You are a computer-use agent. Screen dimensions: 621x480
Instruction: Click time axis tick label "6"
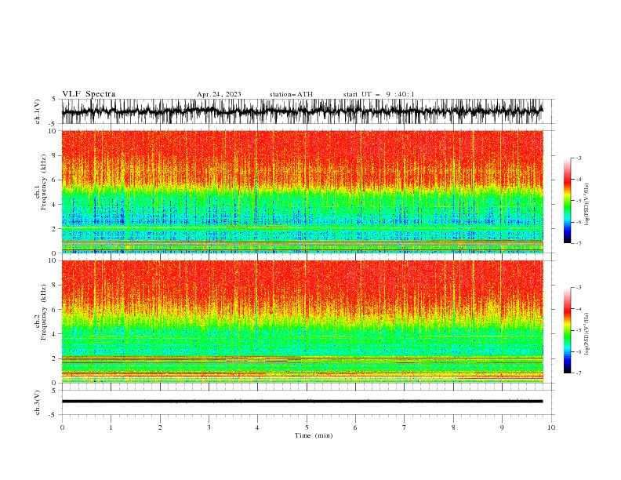[x=355, y=427]
